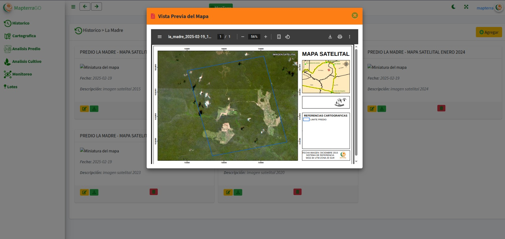505x239 pixels.
Task: Zoom in on the PDF preview
Action: pyautogui.click(x=265, y=37)
